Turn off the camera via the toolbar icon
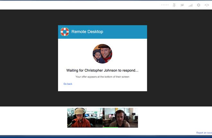The height and width of the screenshot is (138, 212). 182,5
